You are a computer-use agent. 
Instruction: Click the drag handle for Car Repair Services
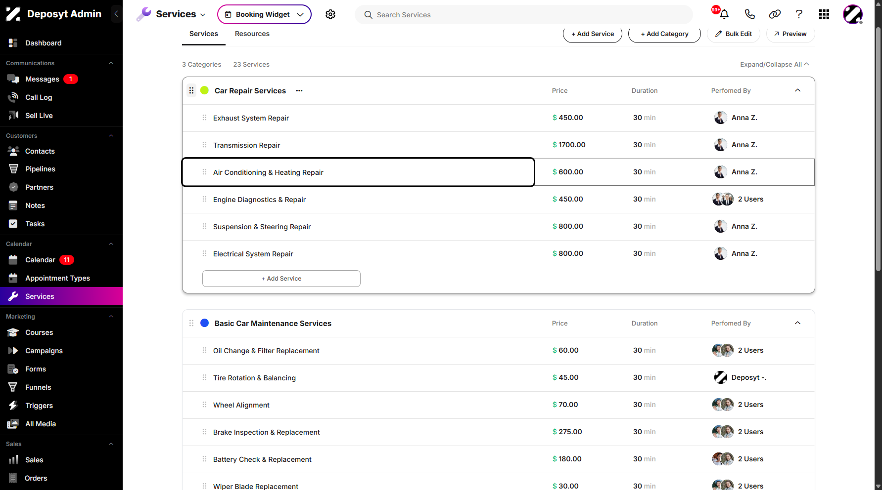[x=191, y=90]
